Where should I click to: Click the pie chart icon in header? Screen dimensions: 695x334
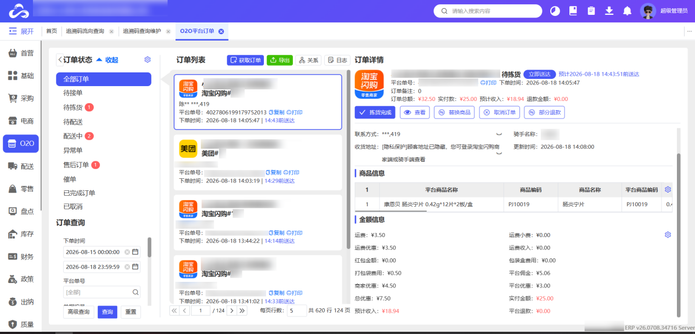click(x=555, y=11)
